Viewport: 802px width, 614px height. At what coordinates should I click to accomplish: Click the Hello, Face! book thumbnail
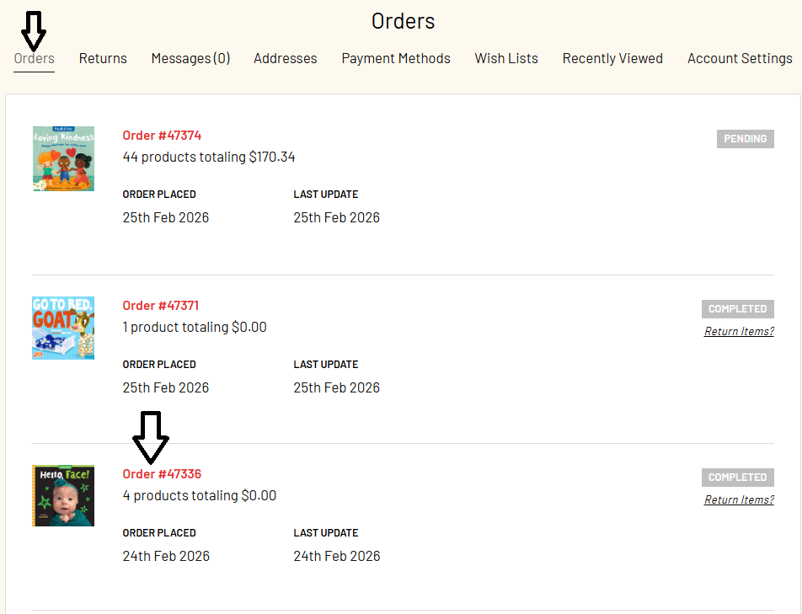point(63,496)
